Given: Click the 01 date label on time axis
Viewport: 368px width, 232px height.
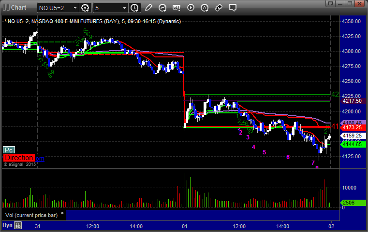Looking at the screenshot, I should [185, 226].
